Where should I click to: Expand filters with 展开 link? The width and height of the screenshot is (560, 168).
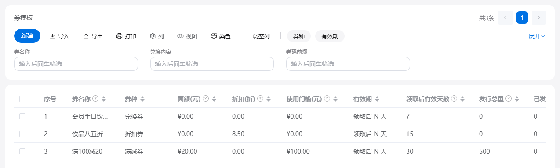(x=537, y=36)
